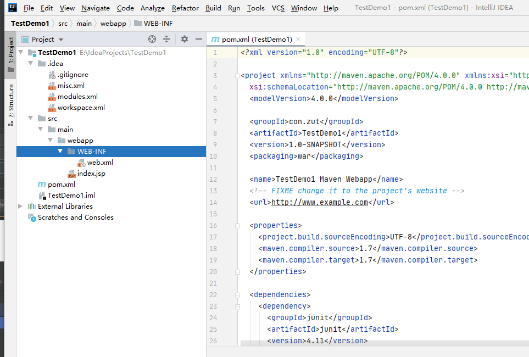This screenshot has width=529, height=357.
Task: Click the External Libraries icon
Action: (x=32, y=206)
